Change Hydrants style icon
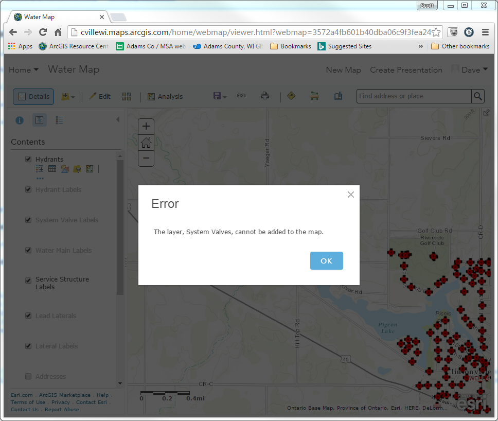The image size is (498, 421). [x=65, y=169]
